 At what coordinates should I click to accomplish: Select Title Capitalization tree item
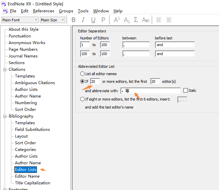click(x=33, y=183)
